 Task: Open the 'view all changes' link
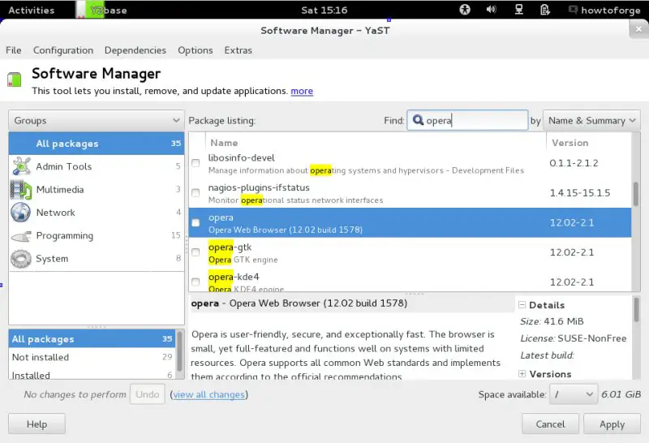[209, 394]
